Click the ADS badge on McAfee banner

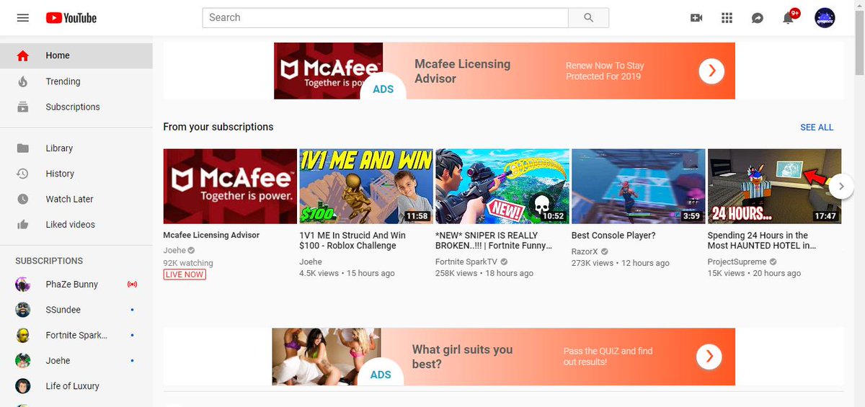[383, 89]
